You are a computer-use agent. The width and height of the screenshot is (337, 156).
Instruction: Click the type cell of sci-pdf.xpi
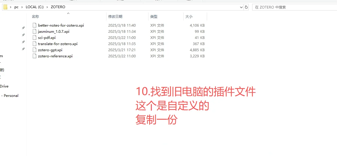pos(157,38)
